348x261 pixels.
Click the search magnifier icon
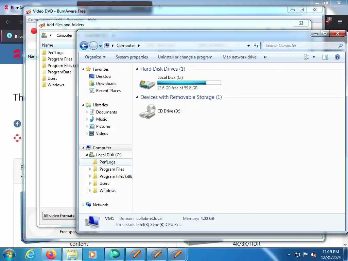click(x=341, y=46)
